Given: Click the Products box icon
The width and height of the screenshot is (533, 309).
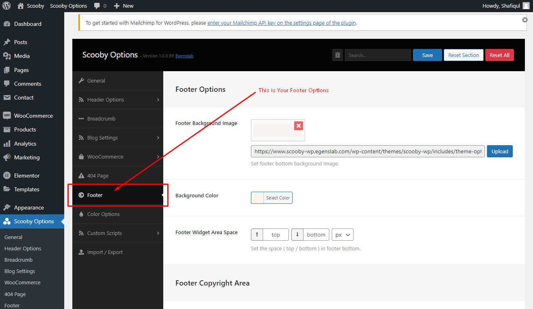Looking at the screenshot, I should click(x=7, y=129).
